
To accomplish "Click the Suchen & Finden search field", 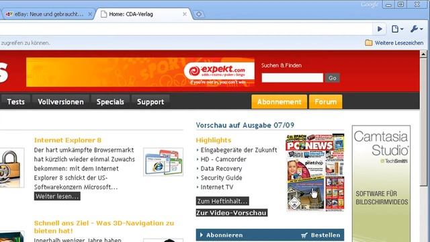I will point(292,78).
